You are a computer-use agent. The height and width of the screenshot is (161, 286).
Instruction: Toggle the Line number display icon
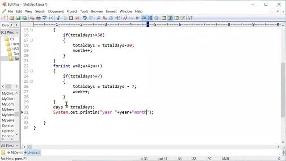coord(150,18)
